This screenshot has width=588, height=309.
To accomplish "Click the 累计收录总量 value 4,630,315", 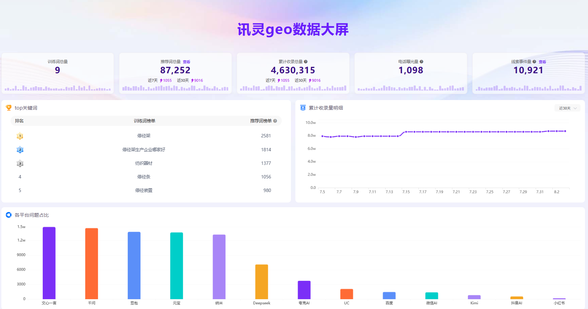I will [x=293, y=70].
